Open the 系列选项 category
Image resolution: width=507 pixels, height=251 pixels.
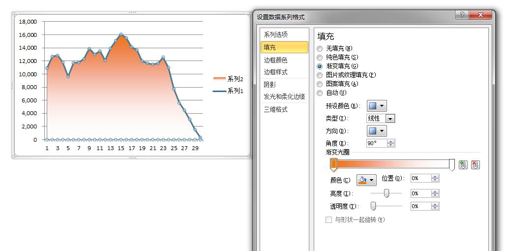click(x=284, y=34)
